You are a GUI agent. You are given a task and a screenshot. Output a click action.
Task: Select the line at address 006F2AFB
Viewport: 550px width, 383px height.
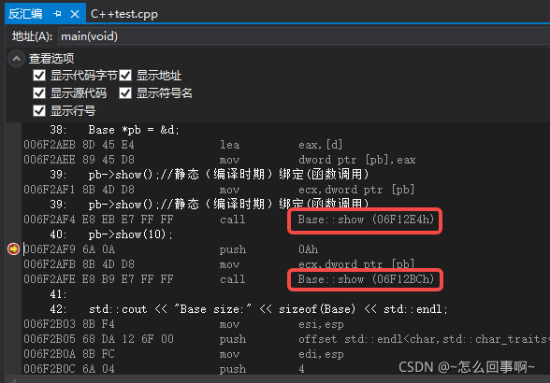click(x=219, y=264)
